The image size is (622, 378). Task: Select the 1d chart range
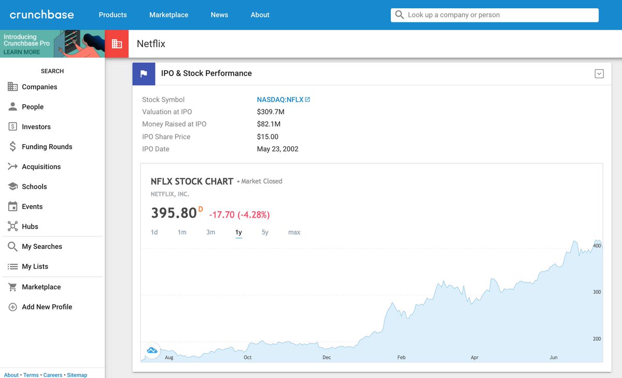[x=154, y=232]
